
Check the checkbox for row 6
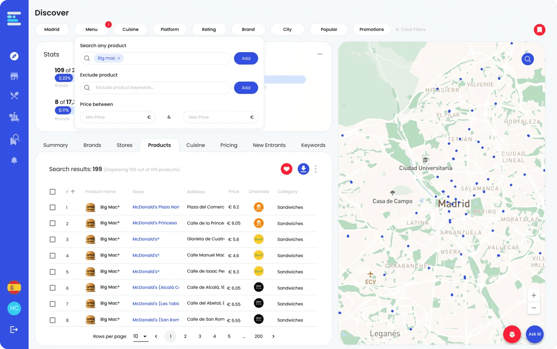tap(53, 288)
